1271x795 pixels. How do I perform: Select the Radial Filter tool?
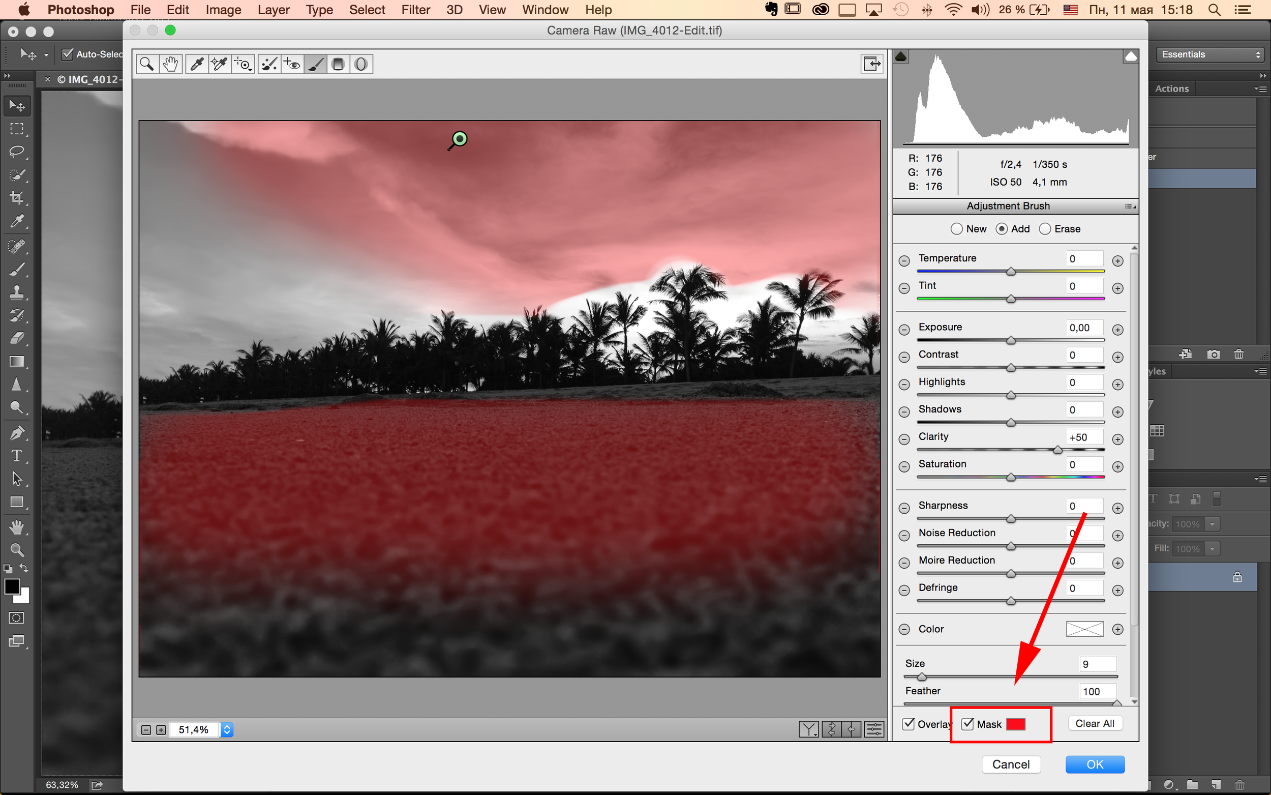click(361, 64)
